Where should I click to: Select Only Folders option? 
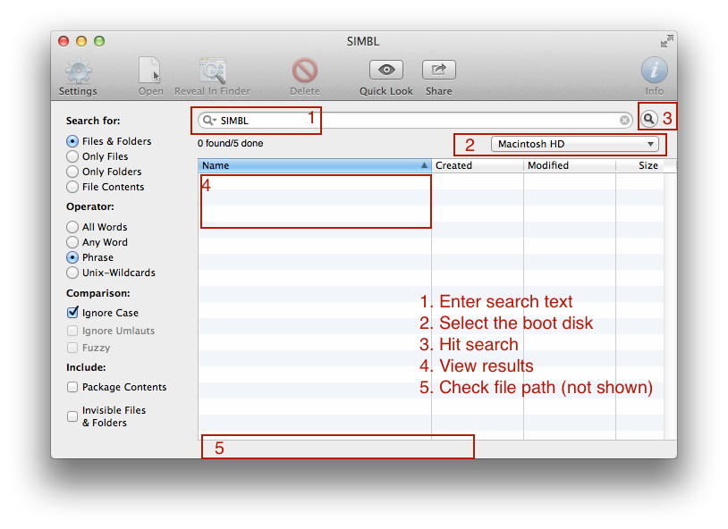pyautogui.click(x=72, y=172)
